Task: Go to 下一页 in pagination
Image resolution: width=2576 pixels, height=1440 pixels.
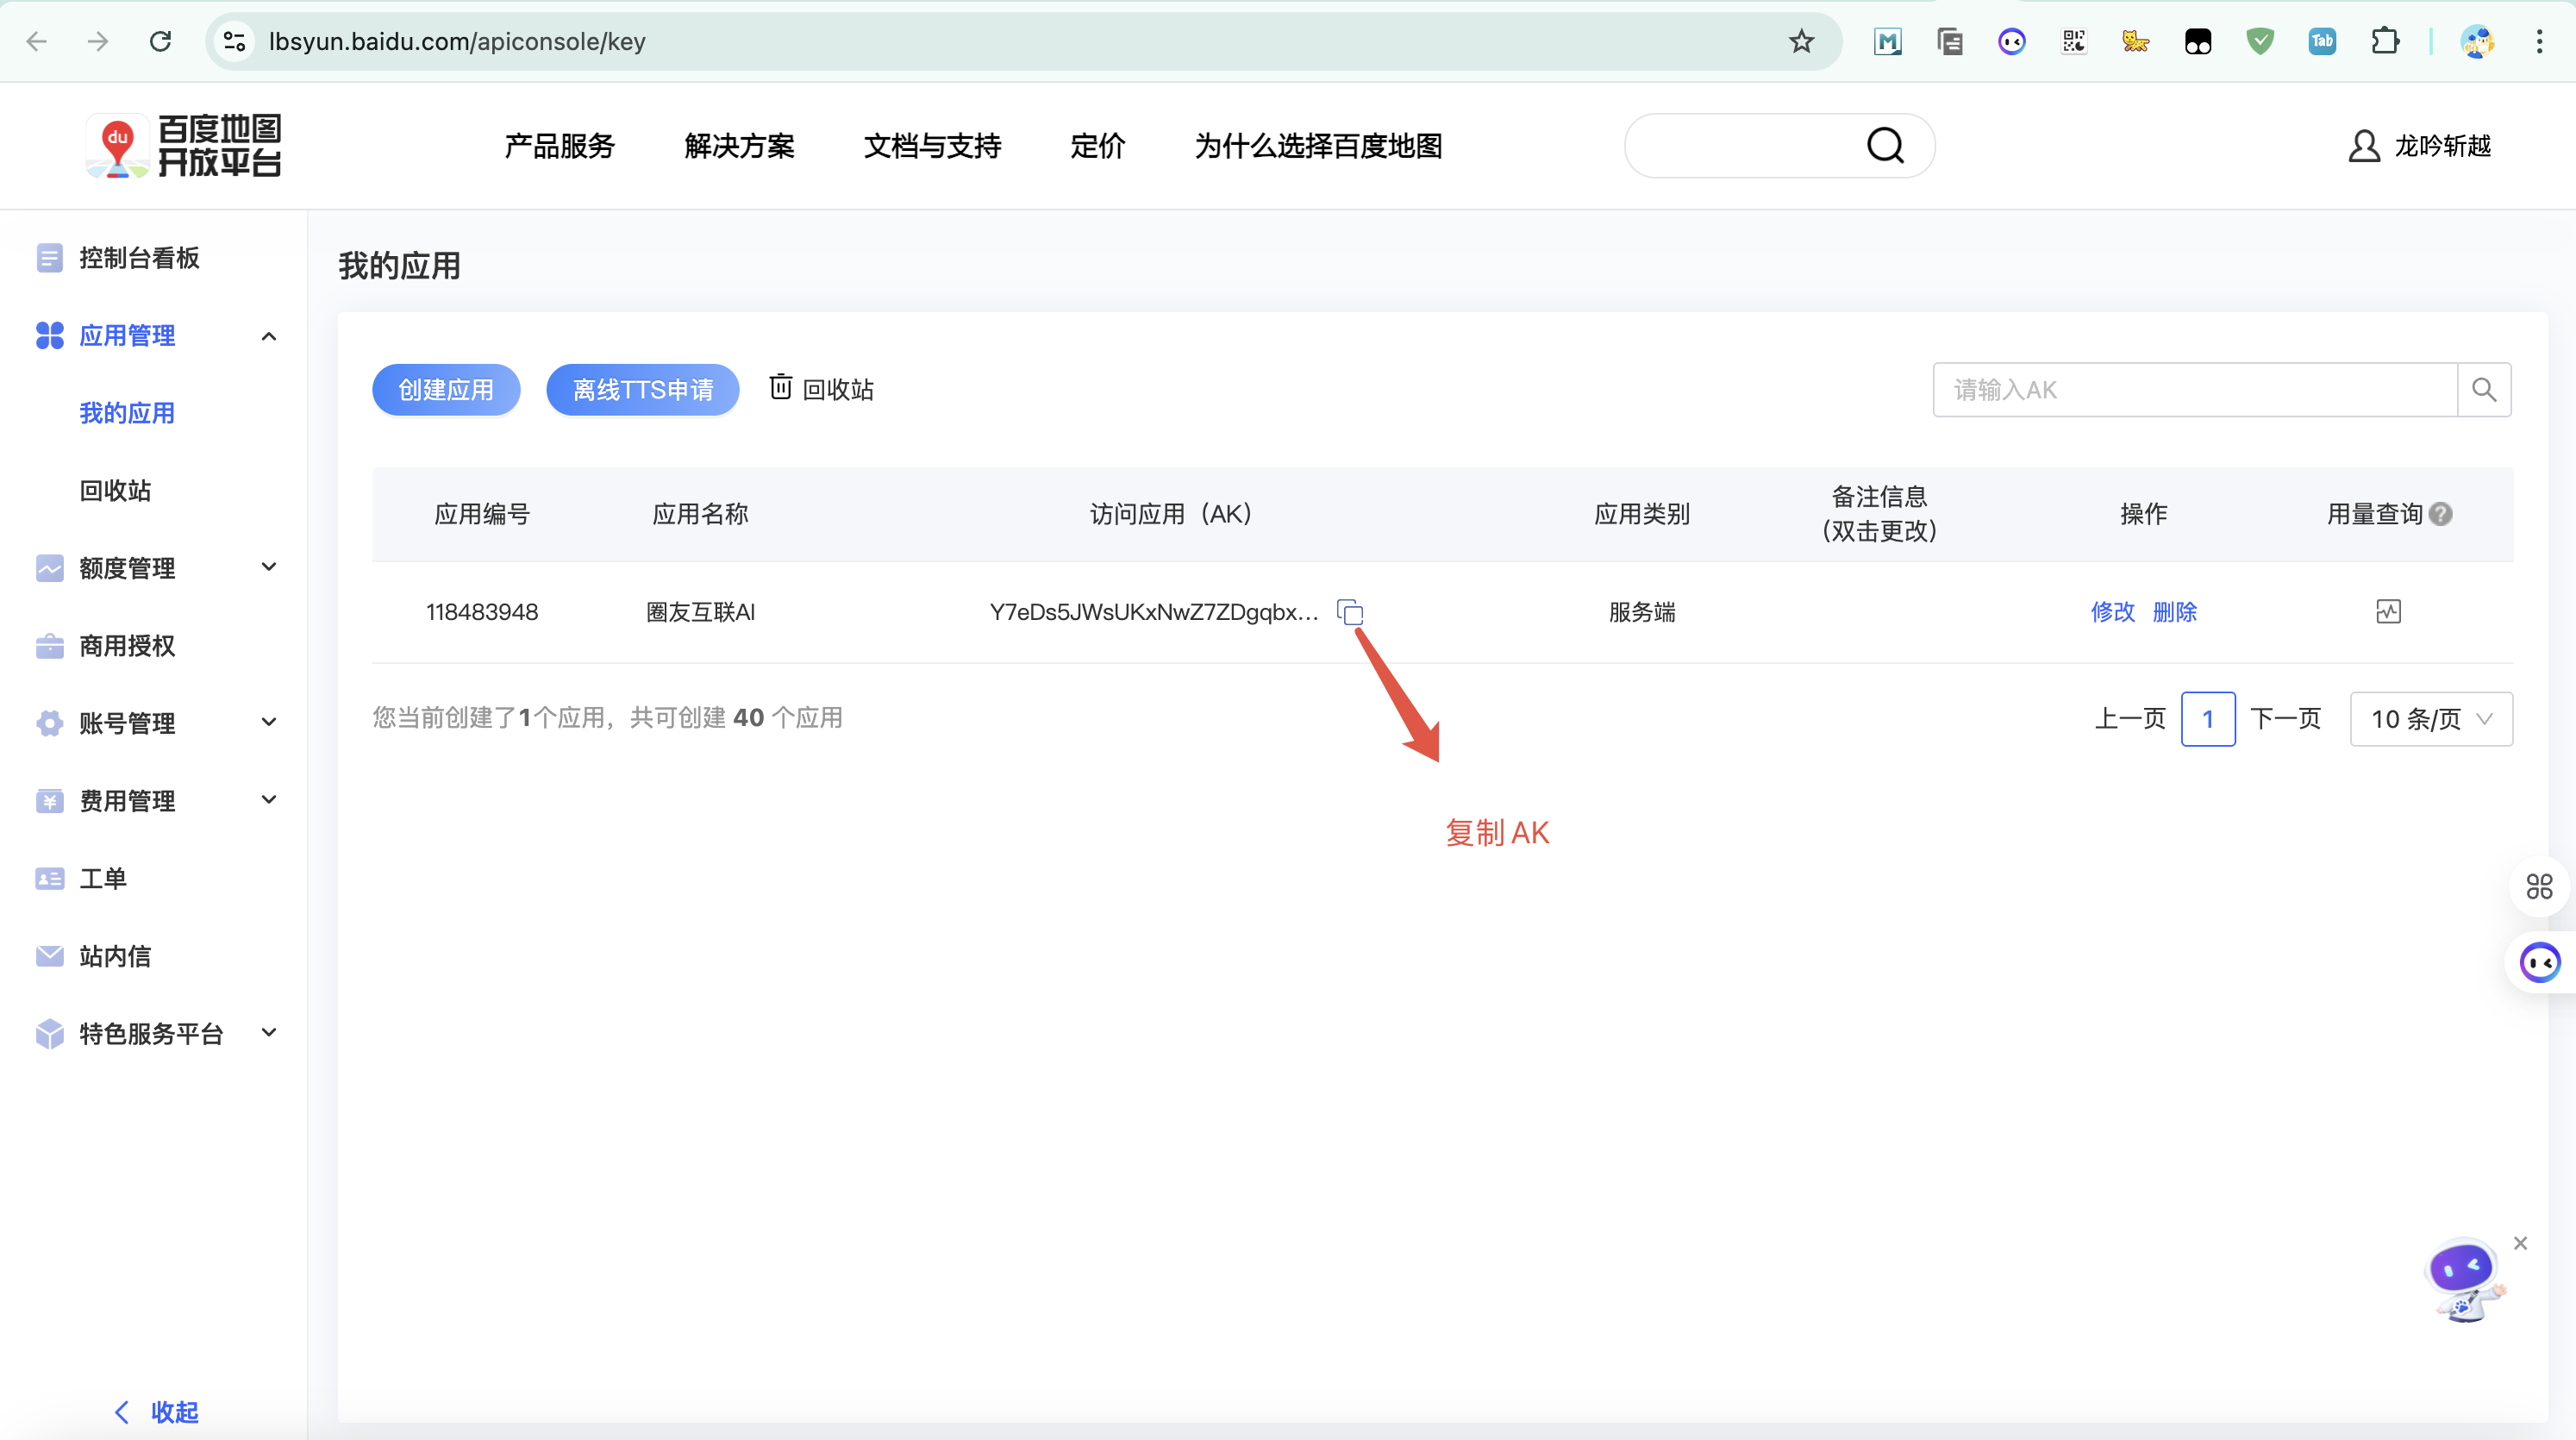Action: coord(2285,719)
